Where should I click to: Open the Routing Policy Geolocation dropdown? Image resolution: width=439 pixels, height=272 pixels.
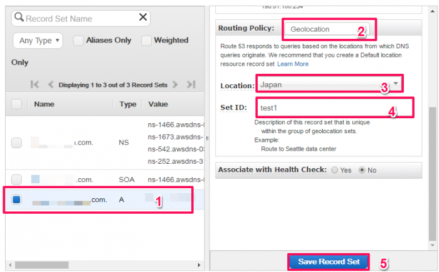327,29
